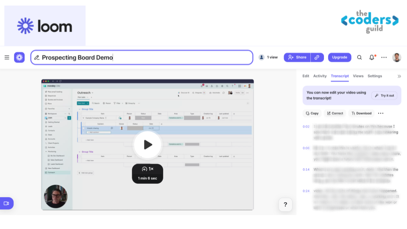Click the Upgrade button
The width and height of the screenshot is (407, 229).
pos(340,57)
